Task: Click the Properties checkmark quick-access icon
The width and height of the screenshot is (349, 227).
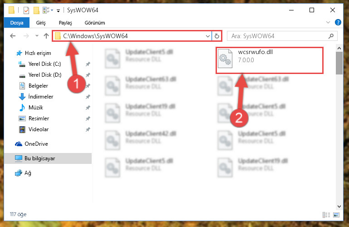Action: (x=26, y=10)
